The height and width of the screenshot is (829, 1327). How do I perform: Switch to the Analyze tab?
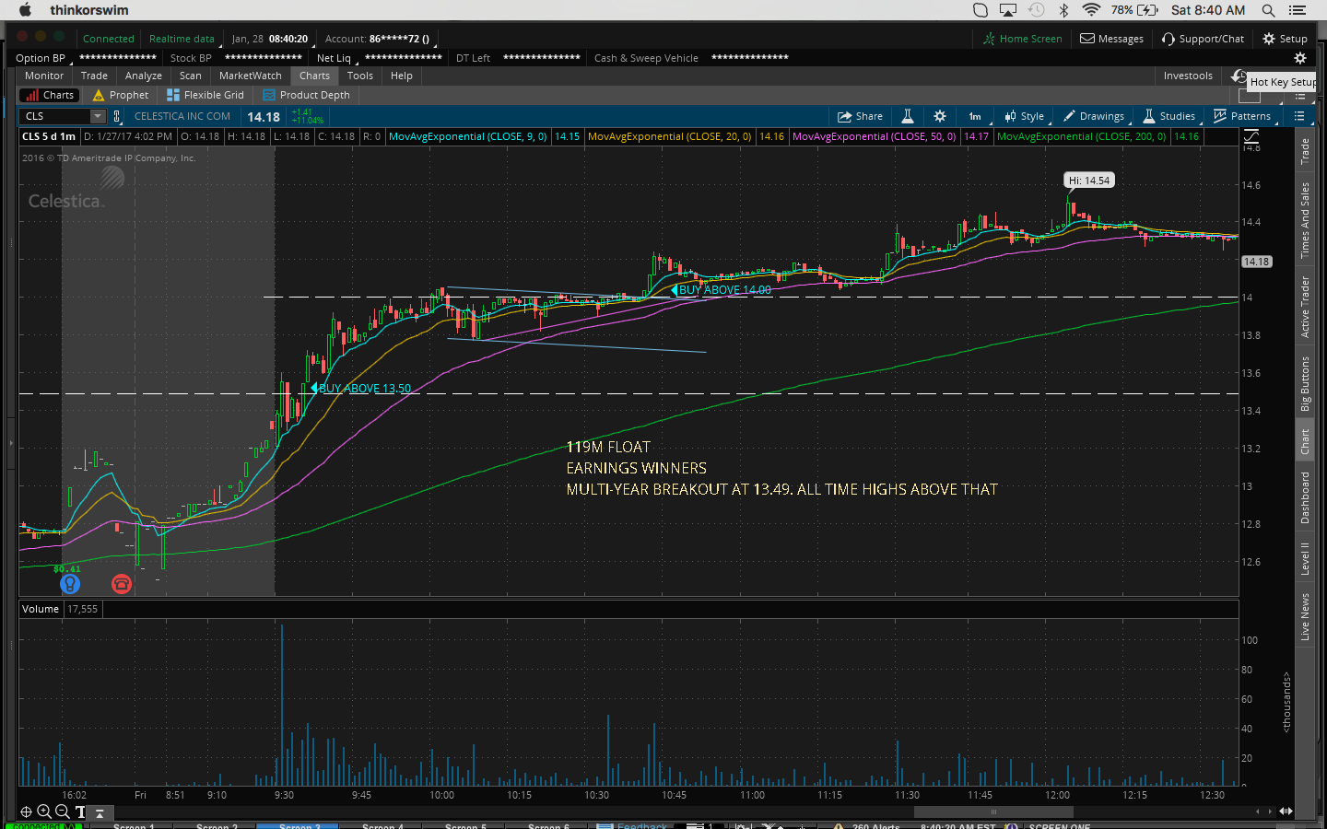coord(144,76)
